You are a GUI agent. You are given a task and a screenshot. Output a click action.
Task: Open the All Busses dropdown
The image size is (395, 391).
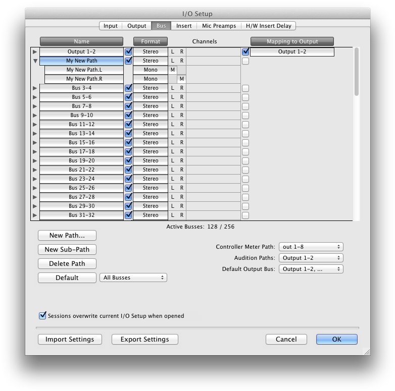pyautogui.click(x=133, y=277)
